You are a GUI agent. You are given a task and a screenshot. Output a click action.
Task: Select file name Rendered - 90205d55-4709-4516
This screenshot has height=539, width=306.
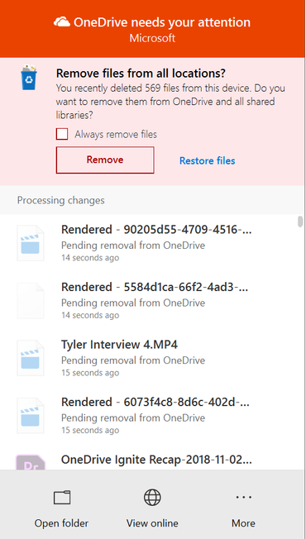(x=156, y=229)
